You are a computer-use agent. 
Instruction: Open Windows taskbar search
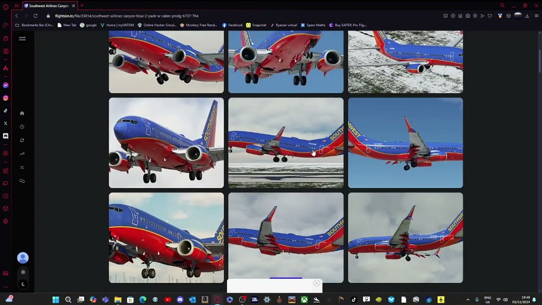point(68,300)
